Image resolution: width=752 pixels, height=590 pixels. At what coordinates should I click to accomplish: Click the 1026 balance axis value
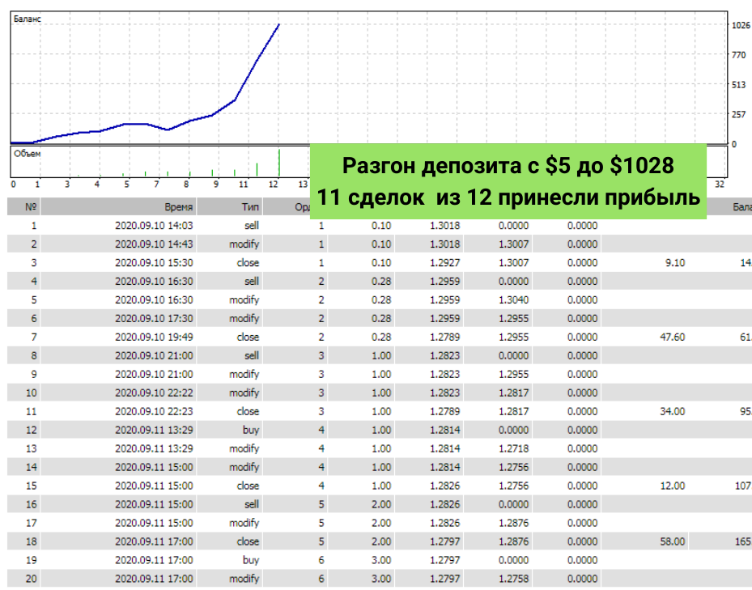point(741,25)
